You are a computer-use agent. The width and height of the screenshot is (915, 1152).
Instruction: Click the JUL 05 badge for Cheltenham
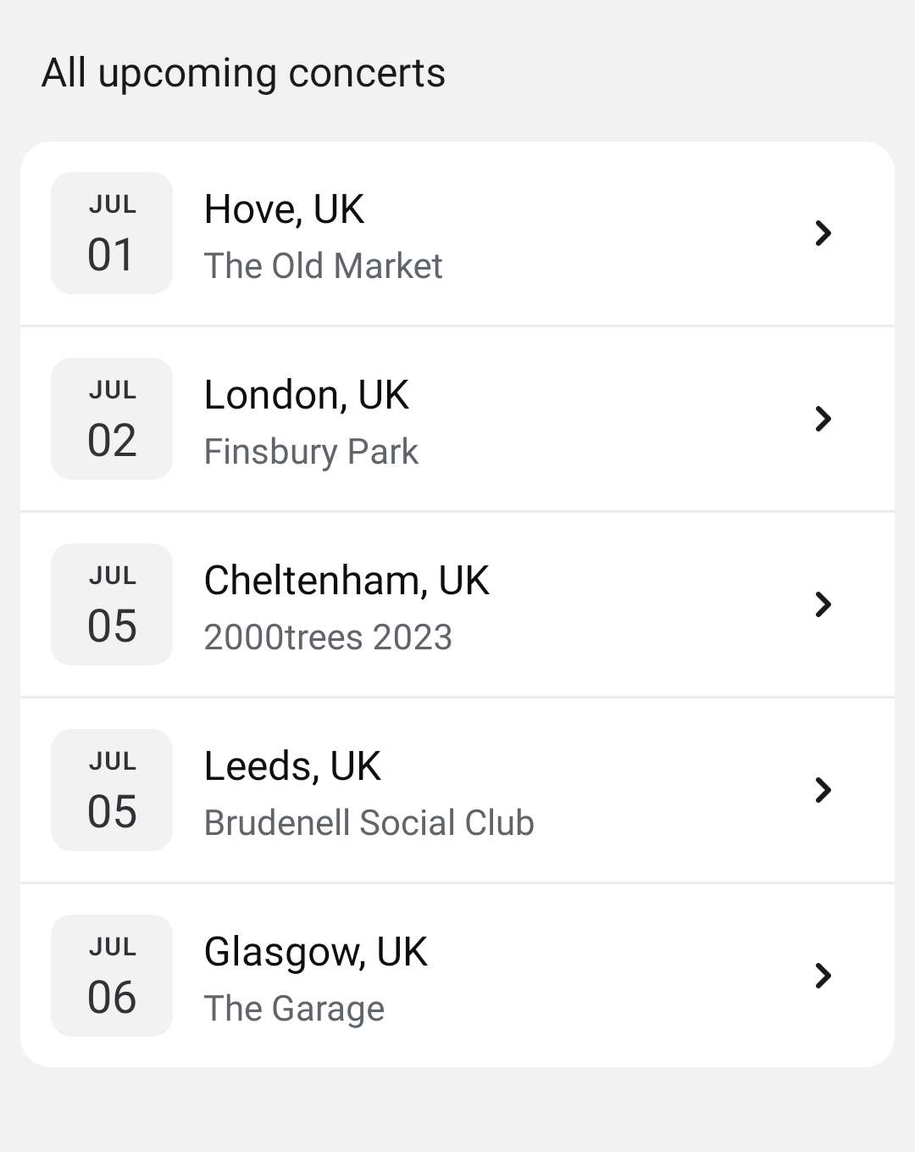point(112,604)
